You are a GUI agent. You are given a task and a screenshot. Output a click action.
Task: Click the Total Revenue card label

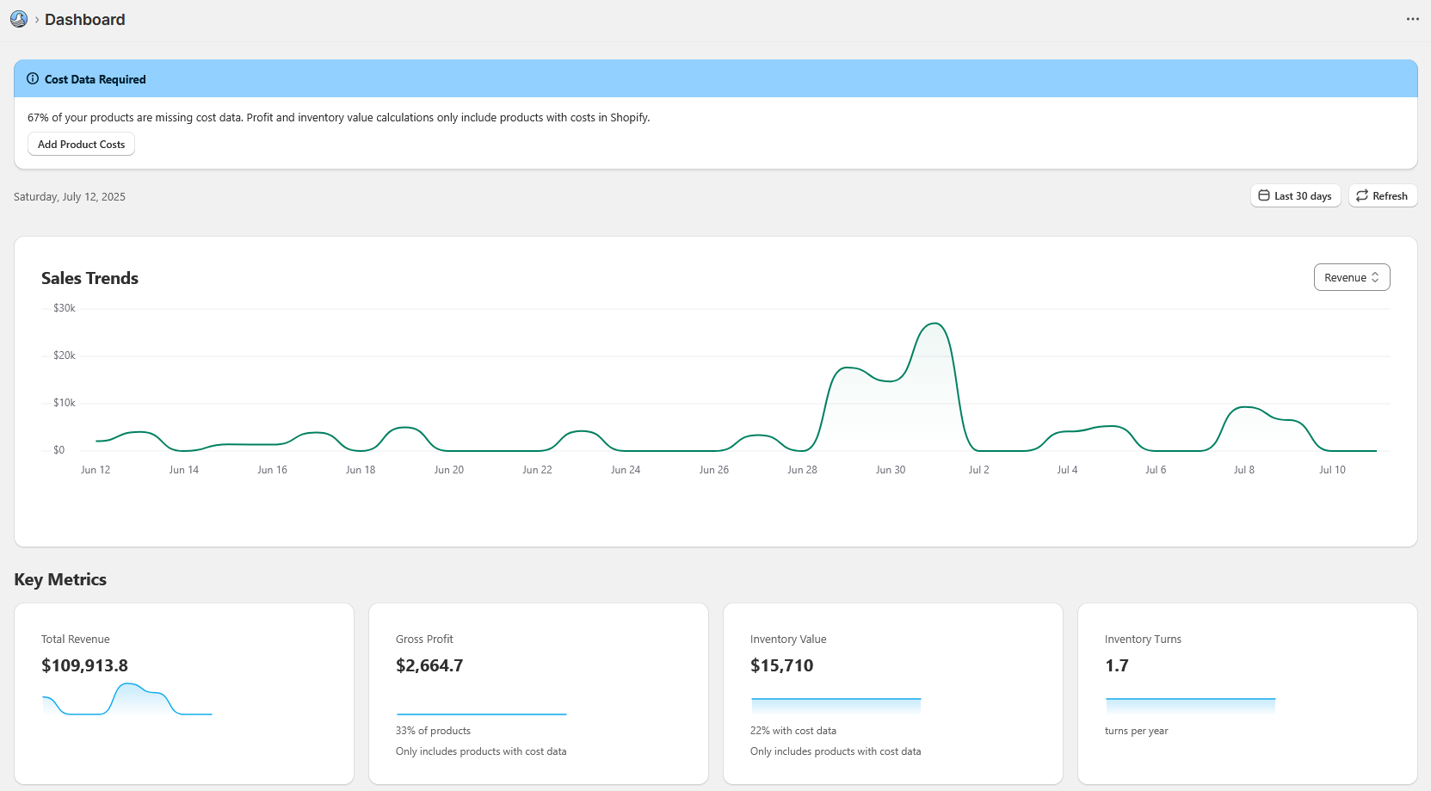(76, 640)
